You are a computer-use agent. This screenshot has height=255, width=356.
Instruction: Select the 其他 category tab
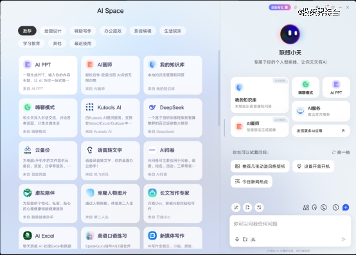(x=57, y=43)
